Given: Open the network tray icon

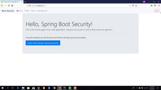Looking at the screenshot, I should tap(145, 88).
